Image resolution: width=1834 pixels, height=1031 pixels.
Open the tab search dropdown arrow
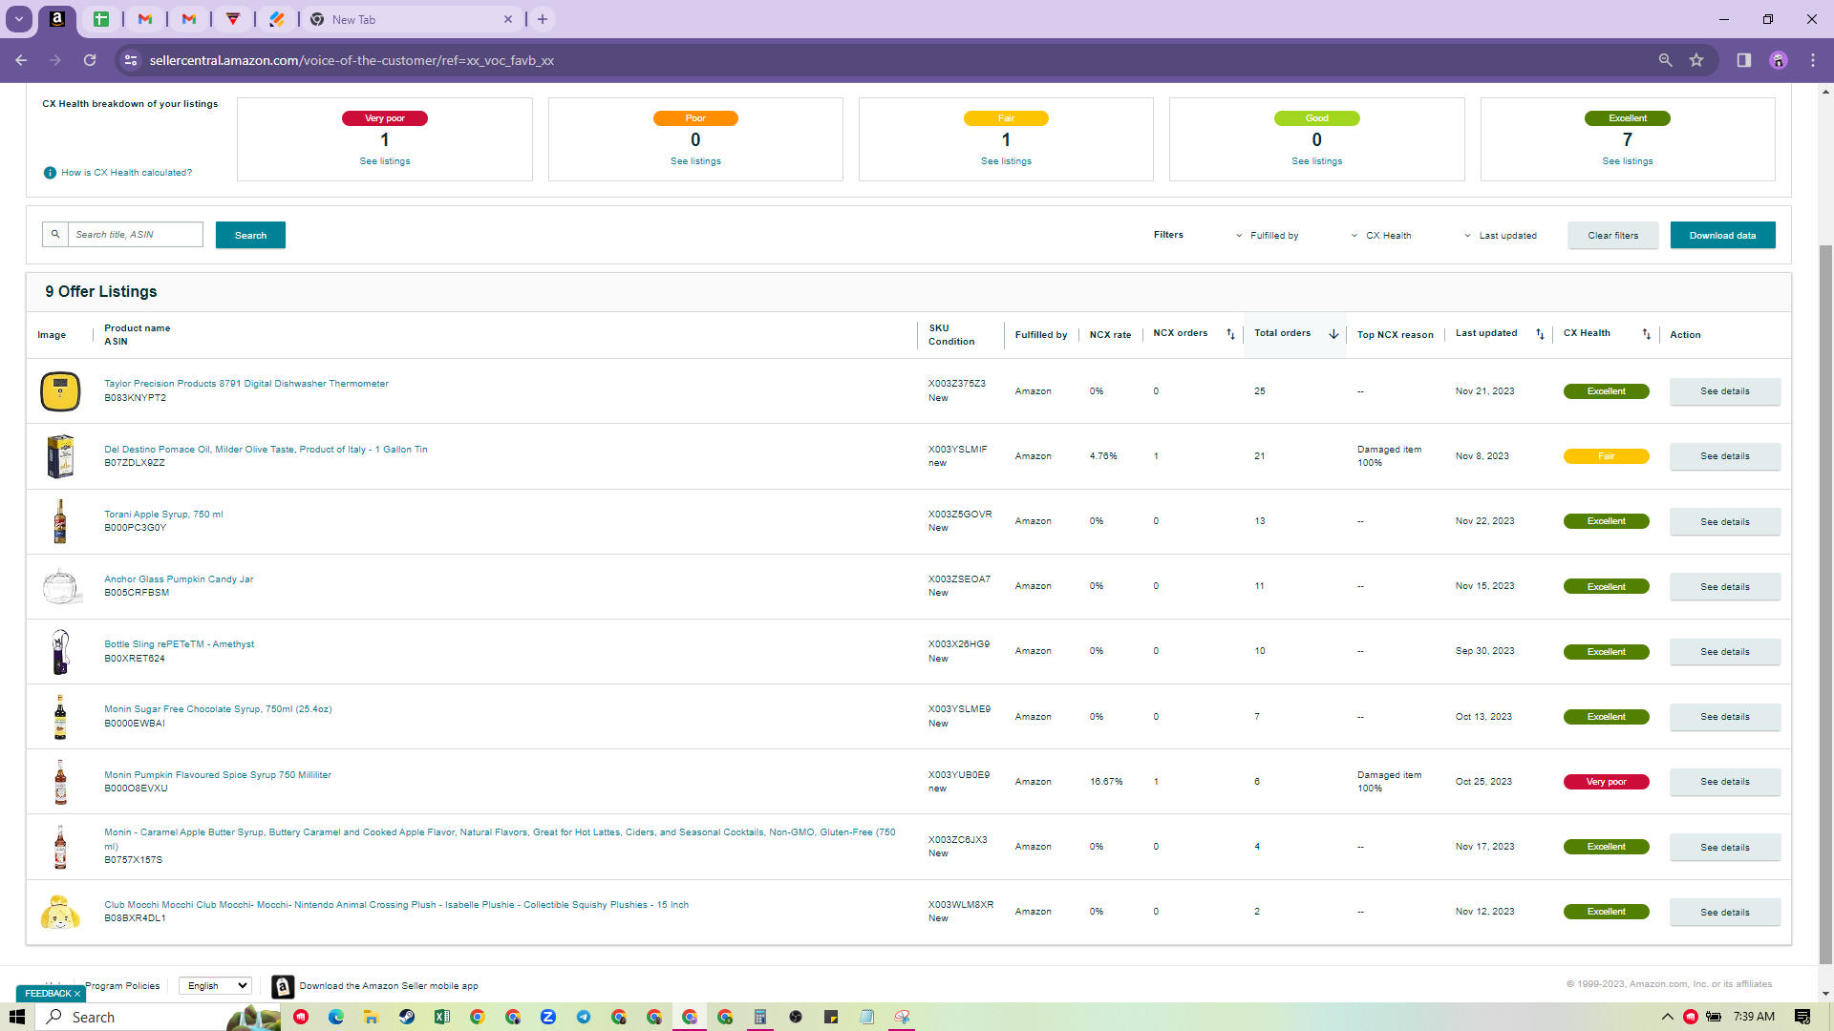point(19,19)
